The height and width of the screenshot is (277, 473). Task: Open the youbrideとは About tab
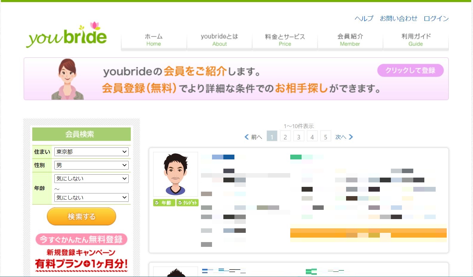[x=219, y=40]
